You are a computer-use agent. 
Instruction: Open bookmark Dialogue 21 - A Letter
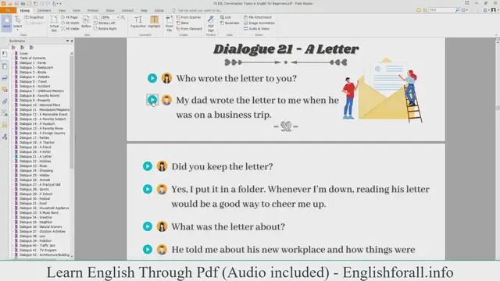[35, 156]
